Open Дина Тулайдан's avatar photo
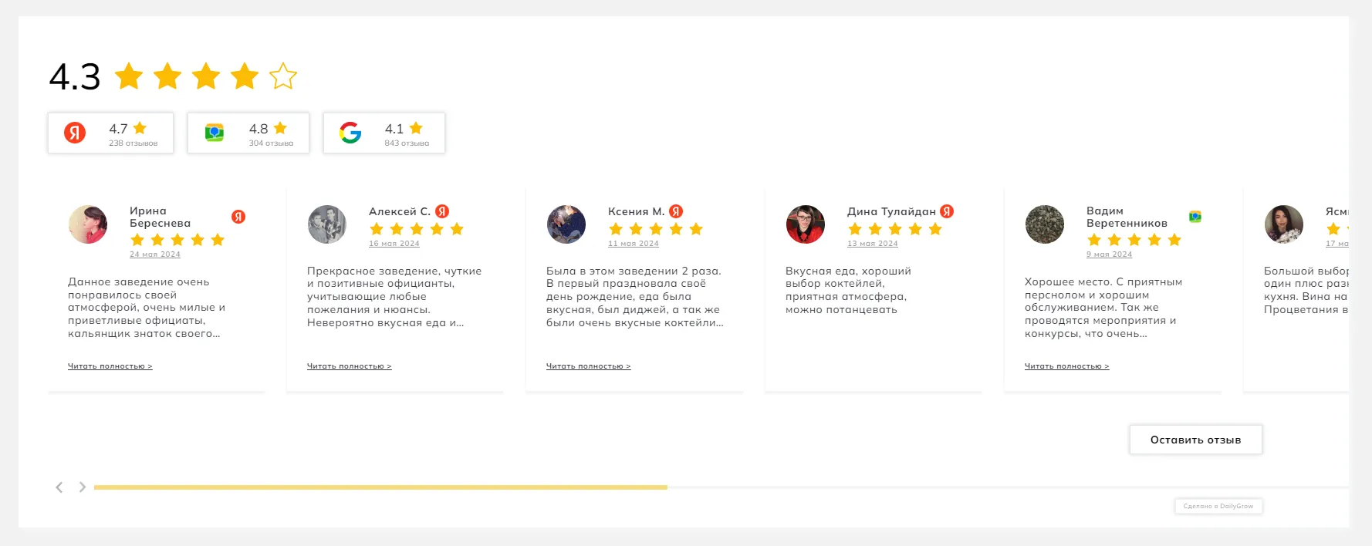Image resolution: width=1372 pixels, height=546 pixels. [x=806, y=224]
